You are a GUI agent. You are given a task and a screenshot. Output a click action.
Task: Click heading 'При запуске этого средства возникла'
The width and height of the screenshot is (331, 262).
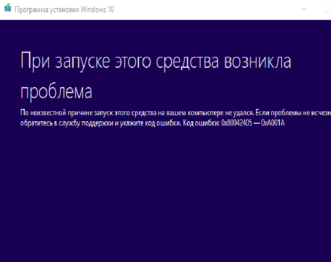tap(156, 62)
